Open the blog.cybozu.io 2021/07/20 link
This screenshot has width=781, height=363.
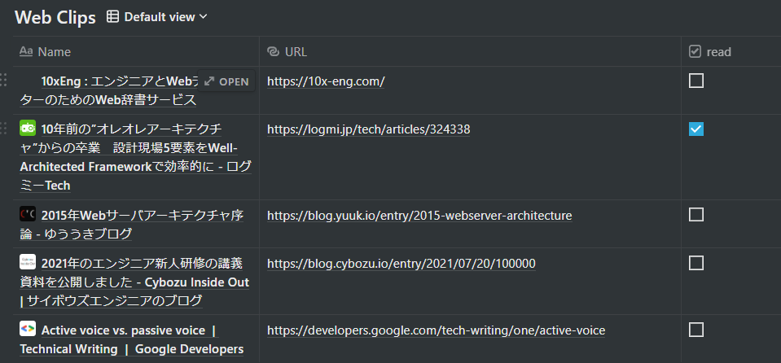[401, 264]
